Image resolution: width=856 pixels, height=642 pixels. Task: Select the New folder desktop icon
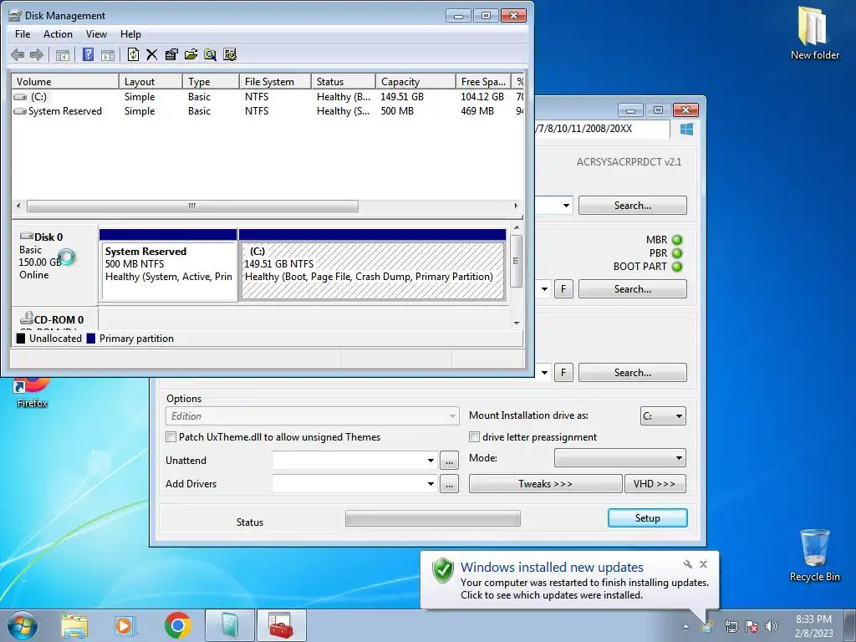(x=814, y=33)
